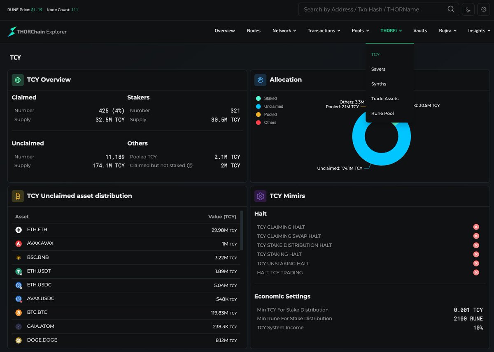Click Unclaimed number 11,189
The image size is (494, 352).
[x=115, y=157]
